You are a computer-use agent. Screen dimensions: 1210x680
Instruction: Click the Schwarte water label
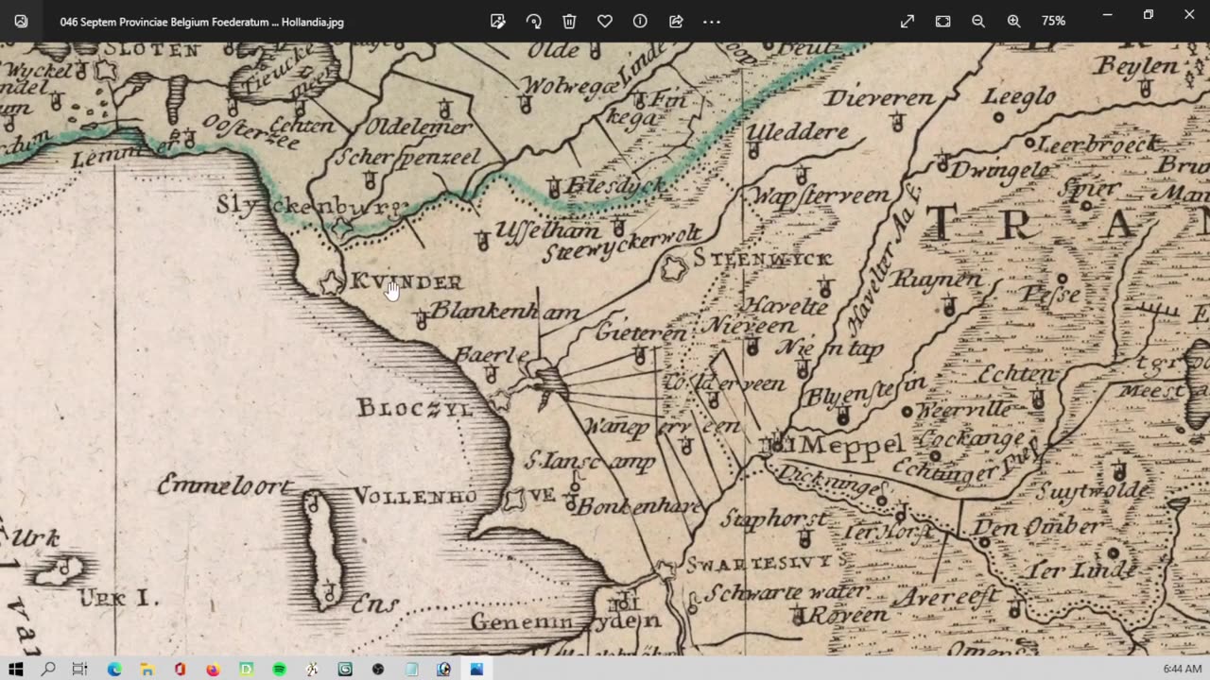(x=786, y=592)
